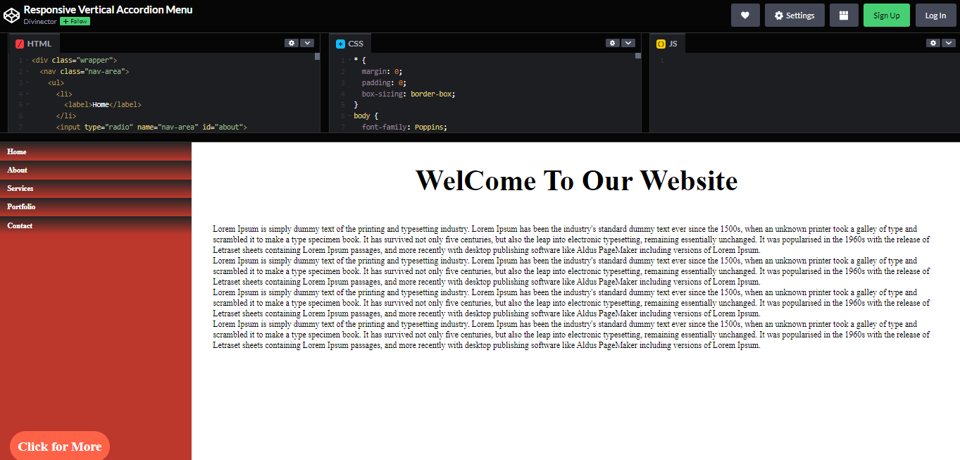This screenshot has width=960, height=460.
Task: Click the yellow JS language icon
Action: coord(660,43)
